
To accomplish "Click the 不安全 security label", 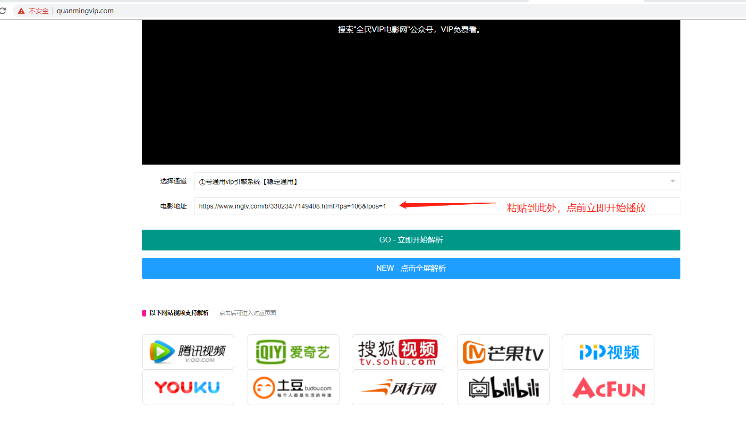I will click(38, 11).
